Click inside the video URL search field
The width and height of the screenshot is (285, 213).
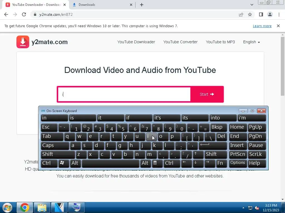click(x=124, y=94)
